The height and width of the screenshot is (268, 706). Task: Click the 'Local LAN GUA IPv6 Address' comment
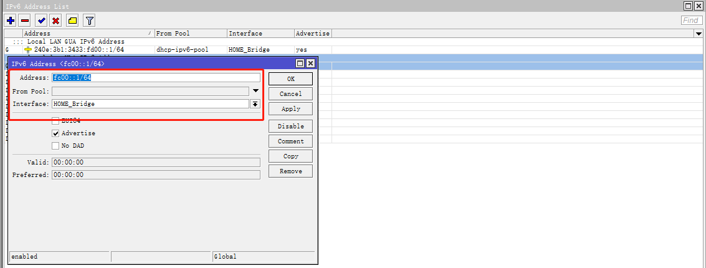pyautogui.click(x=75, y=41)
